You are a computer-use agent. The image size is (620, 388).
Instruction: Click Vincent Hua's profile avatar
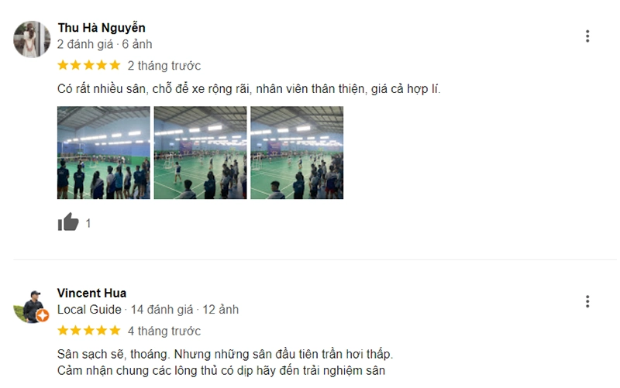30,307
